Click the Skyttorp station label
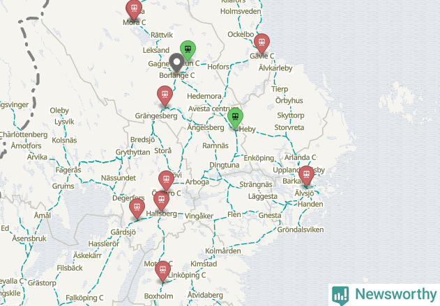Image resolution: width=440 pixels, height=306 pixels. (x=291, y=115)
